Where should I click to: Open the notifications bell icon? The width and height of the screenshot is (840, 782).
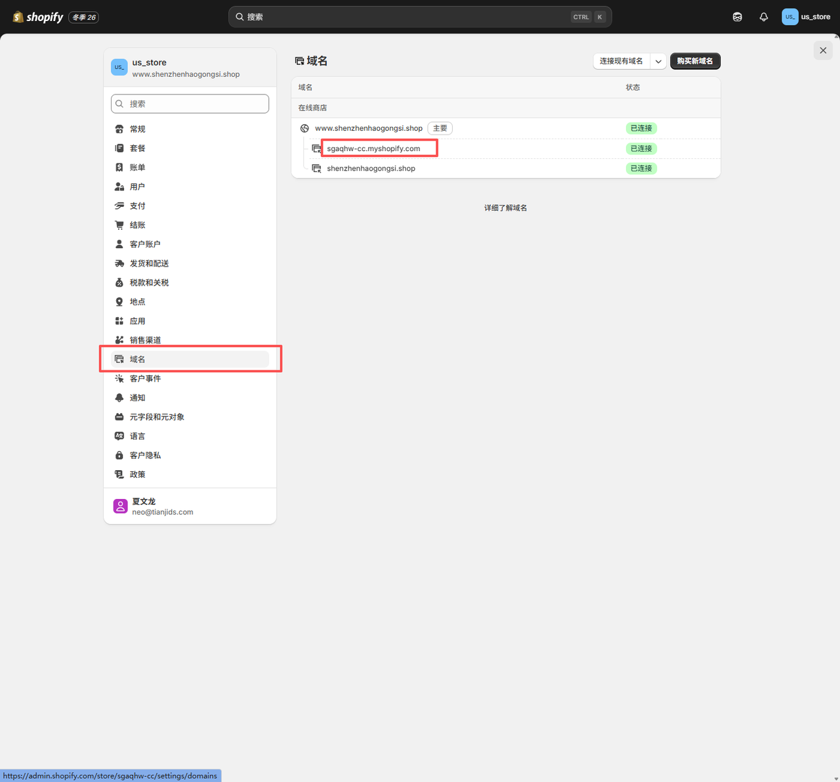[763, 17]
